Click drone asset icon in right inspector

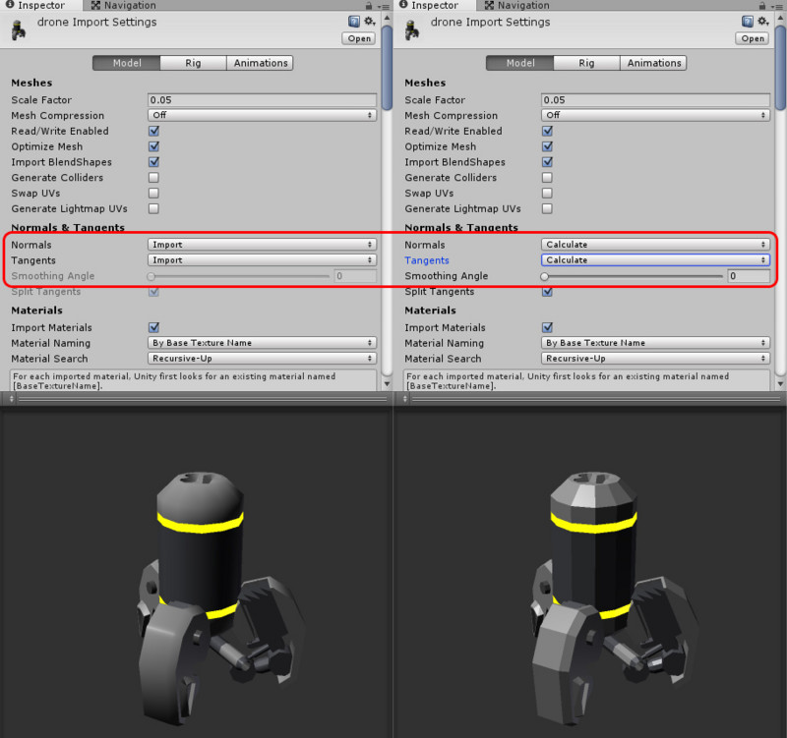point(412,30)
